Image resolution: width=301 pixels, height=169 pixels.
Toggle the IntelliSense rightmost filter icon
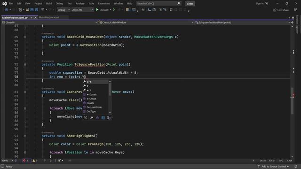tap(109, 118)
